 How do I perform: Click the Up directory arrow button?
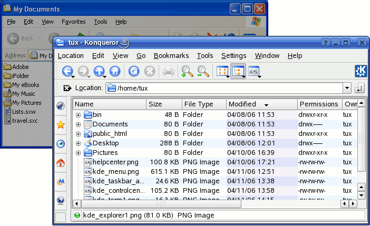point(99,71)
